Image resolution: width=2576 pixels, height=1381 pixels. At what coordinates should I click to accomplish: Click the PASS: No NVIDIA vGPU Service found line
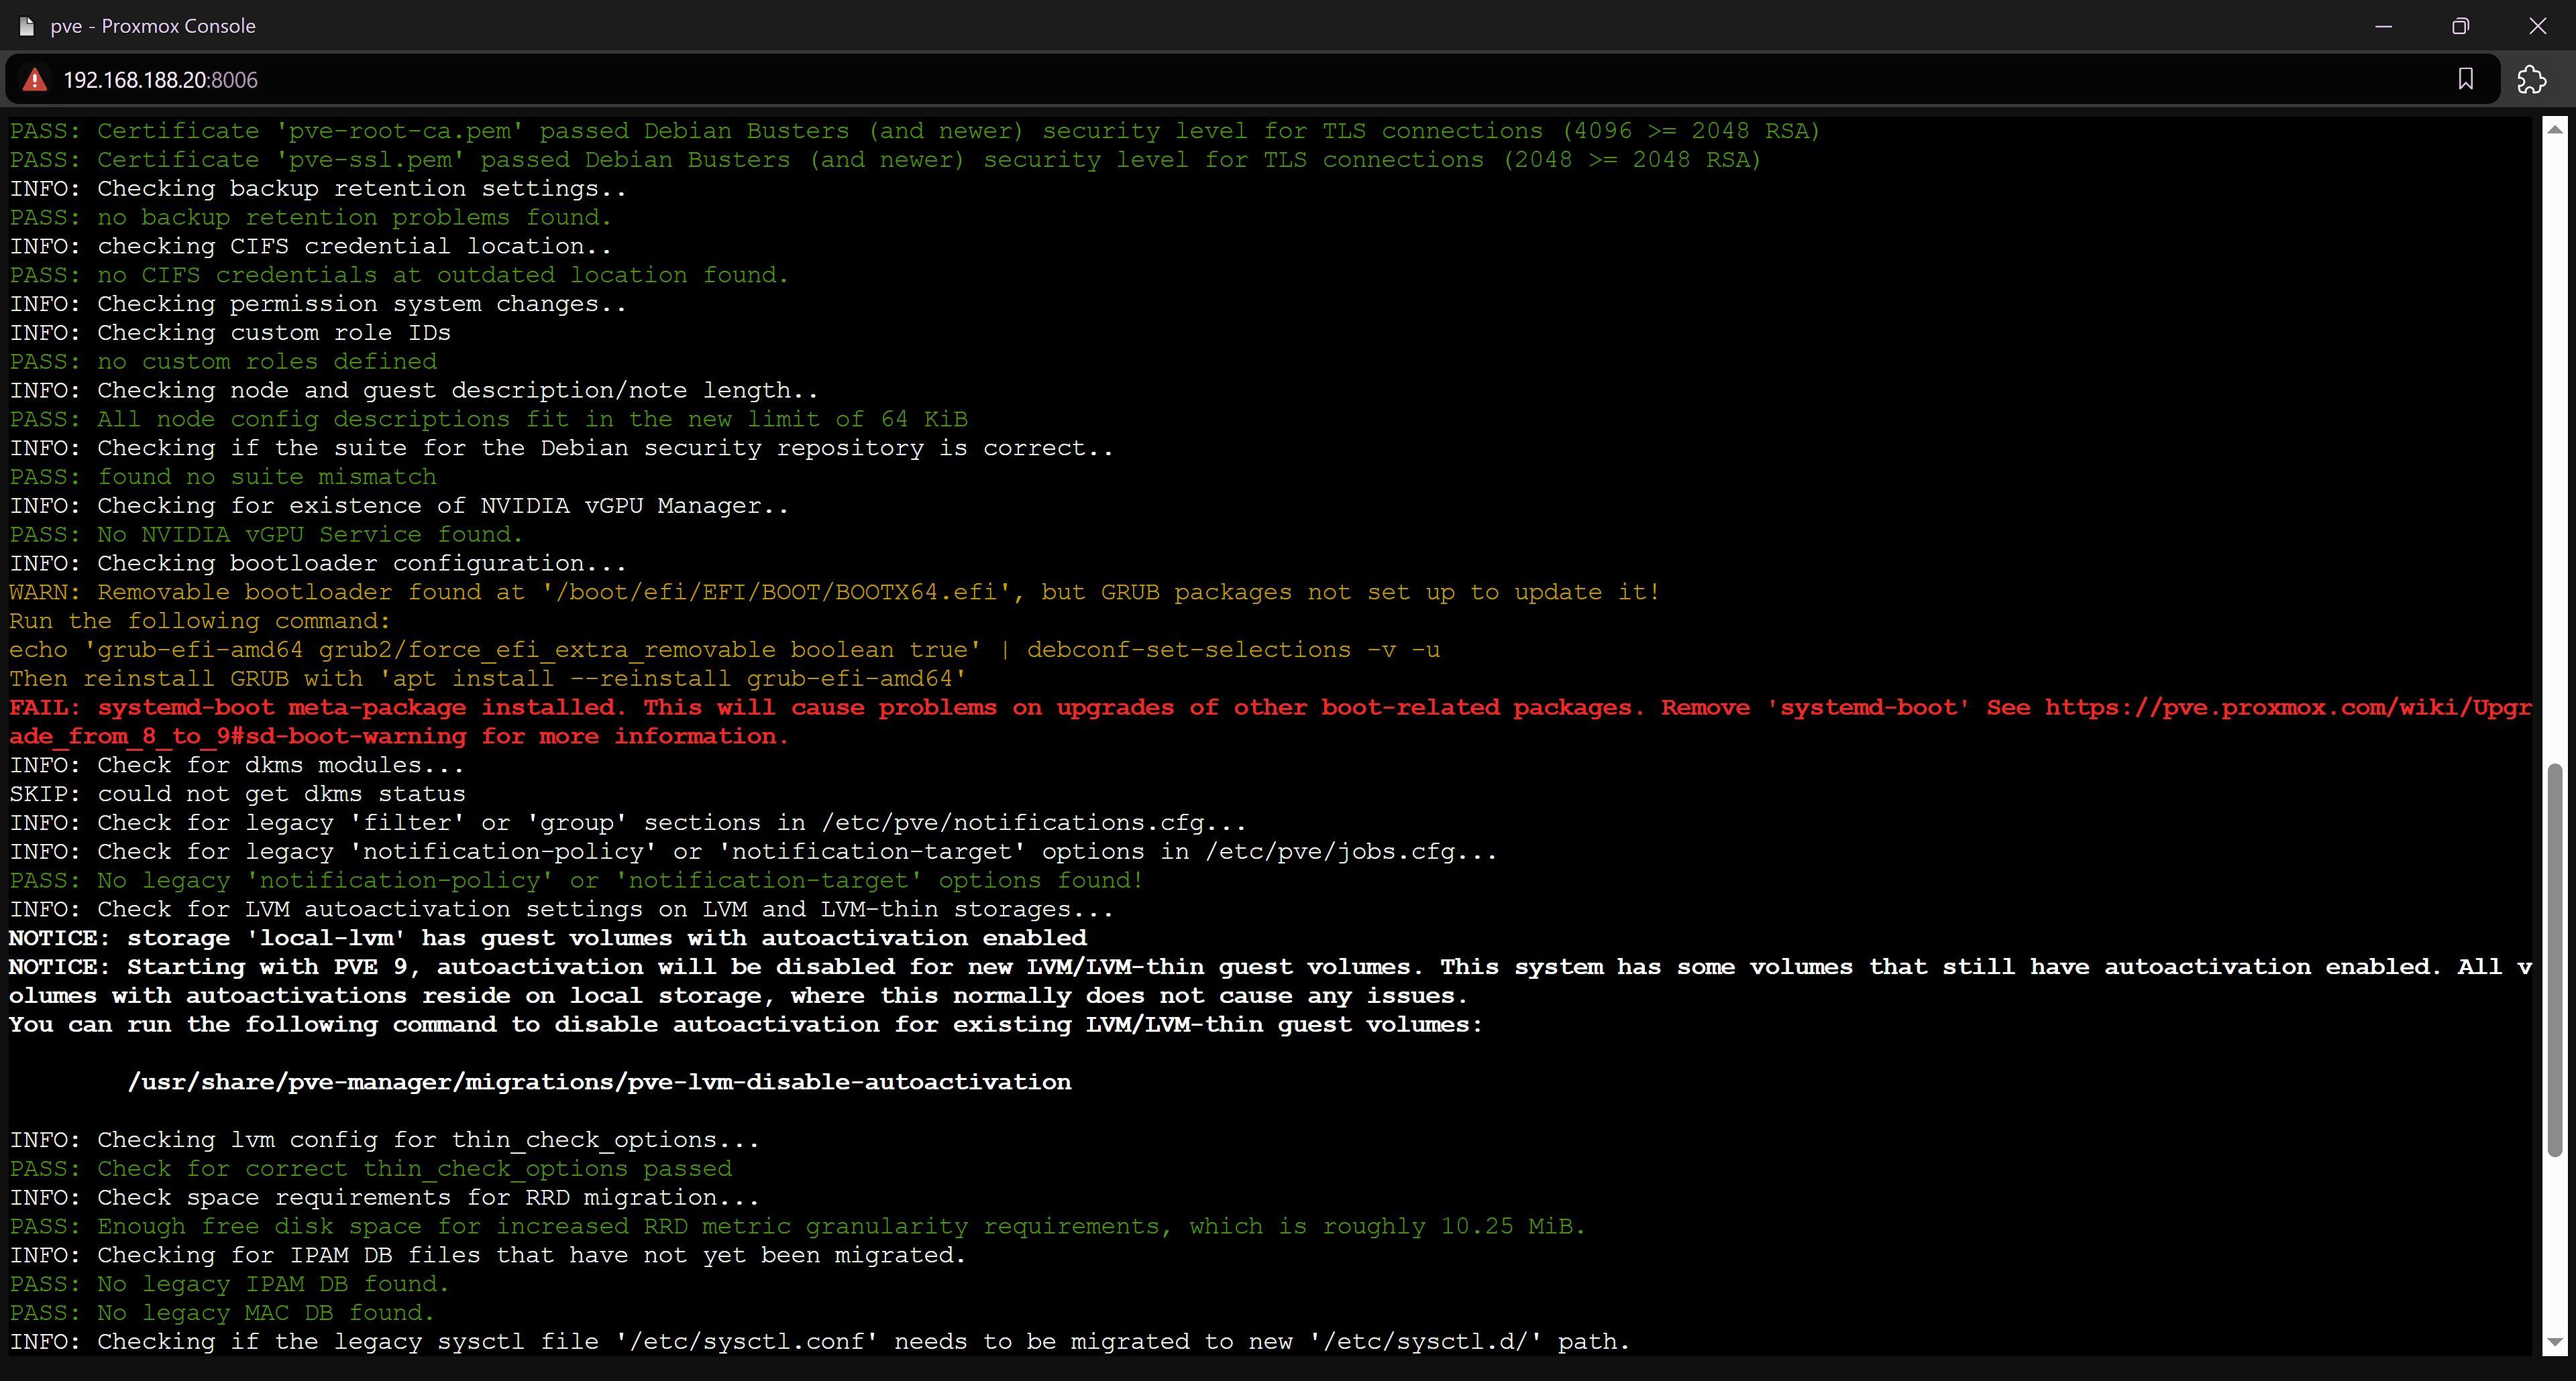(x=266, y=534)
